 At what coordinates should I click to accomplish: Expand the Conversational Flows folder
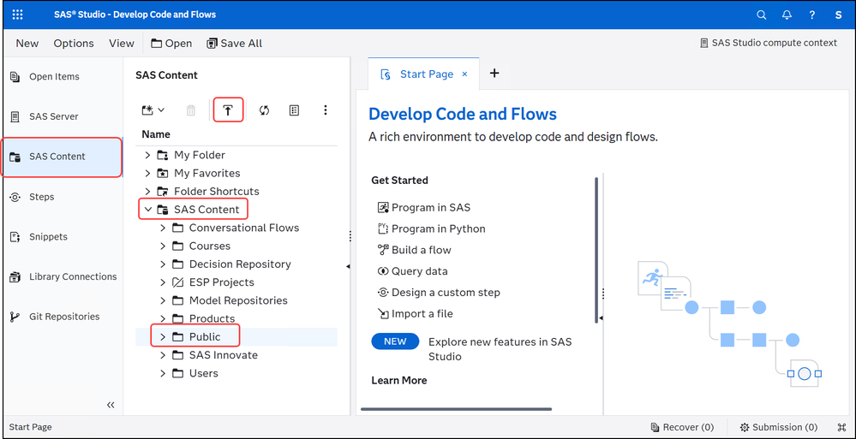click(x=163, y=228)
